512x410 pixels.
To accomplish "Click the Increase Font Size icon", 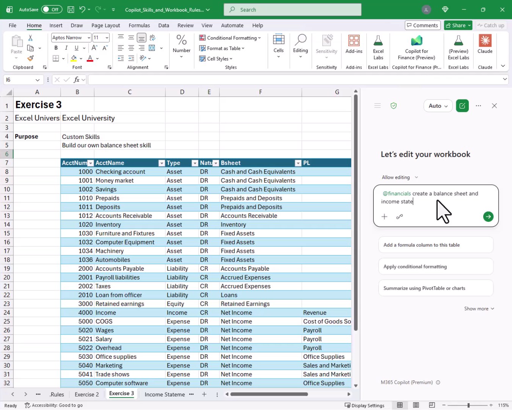I will 94,48.
